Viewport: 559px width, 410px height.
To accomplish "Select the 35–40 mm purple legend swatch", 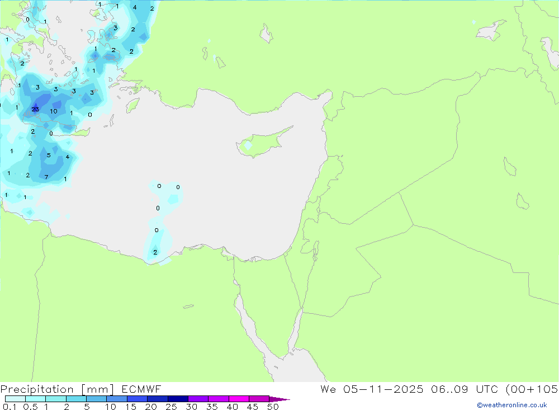I will (219, 399).
